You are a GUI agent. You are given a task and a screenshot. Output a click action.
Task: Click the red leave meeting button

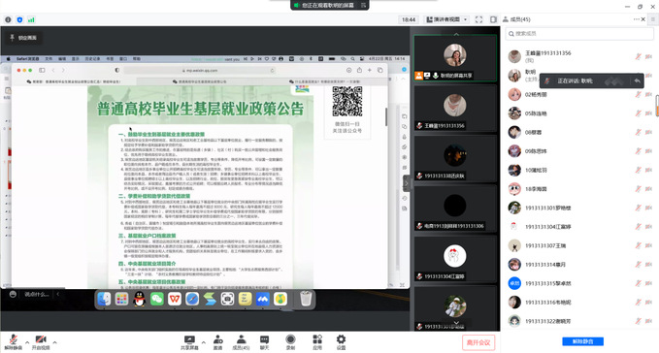click(x=478, y=342)
